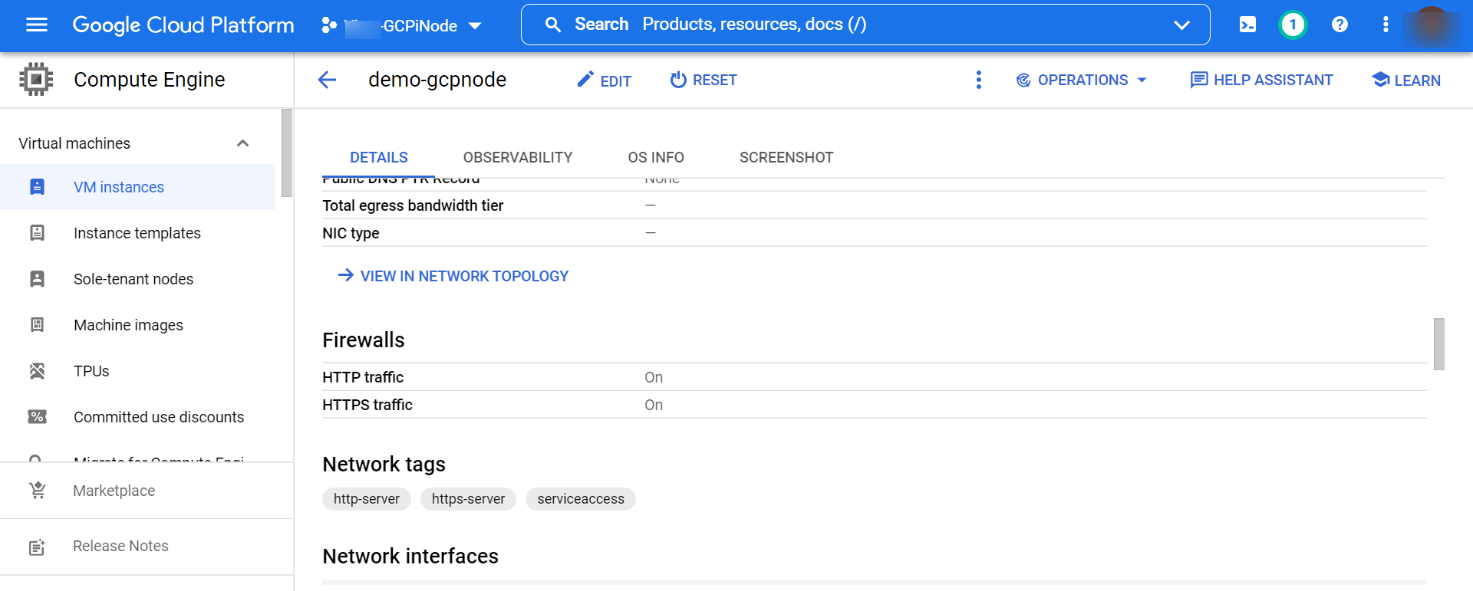Screen dimensions: 1473x591
Task: Click the power icon next to RESET
Action: [678, 80]
